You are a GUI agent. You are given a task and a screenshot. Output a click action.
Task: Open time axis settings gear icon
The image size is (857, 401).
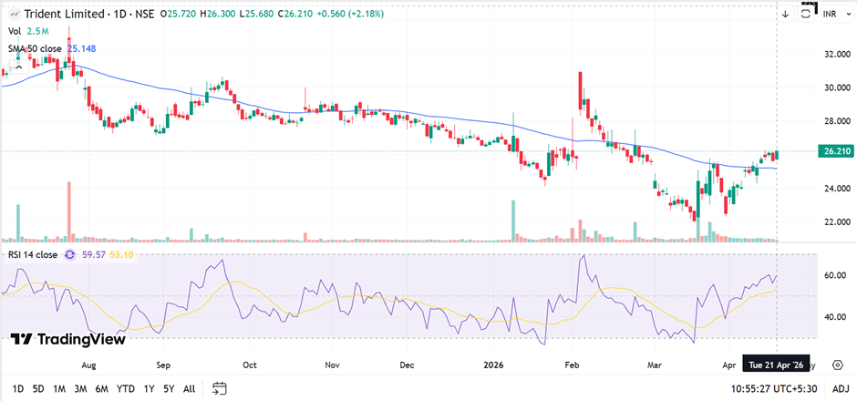click(x=837, y=363)
